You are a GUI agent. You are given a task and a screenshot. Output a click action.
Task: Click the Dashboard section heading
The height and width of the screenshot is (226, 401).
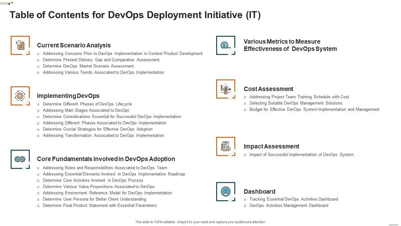pos(259,191)
